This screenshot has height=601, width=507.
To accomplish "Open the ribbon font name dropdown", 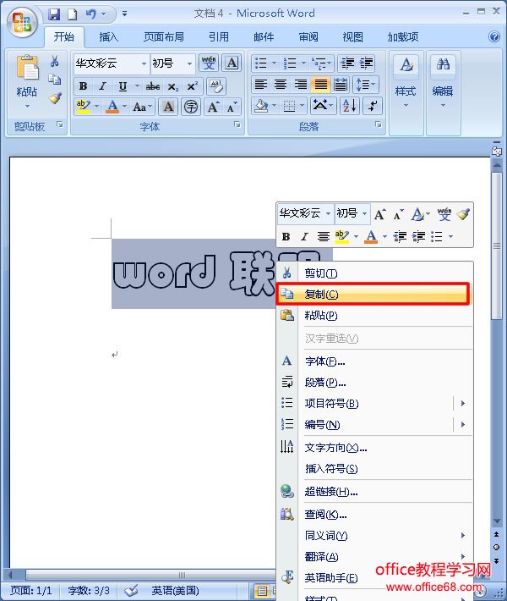I will pyautogui.click(x=144, y=63).
